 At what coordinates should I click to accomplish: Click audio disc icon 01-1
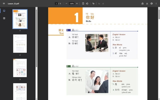pyautogui.click(x=73, y=30)
